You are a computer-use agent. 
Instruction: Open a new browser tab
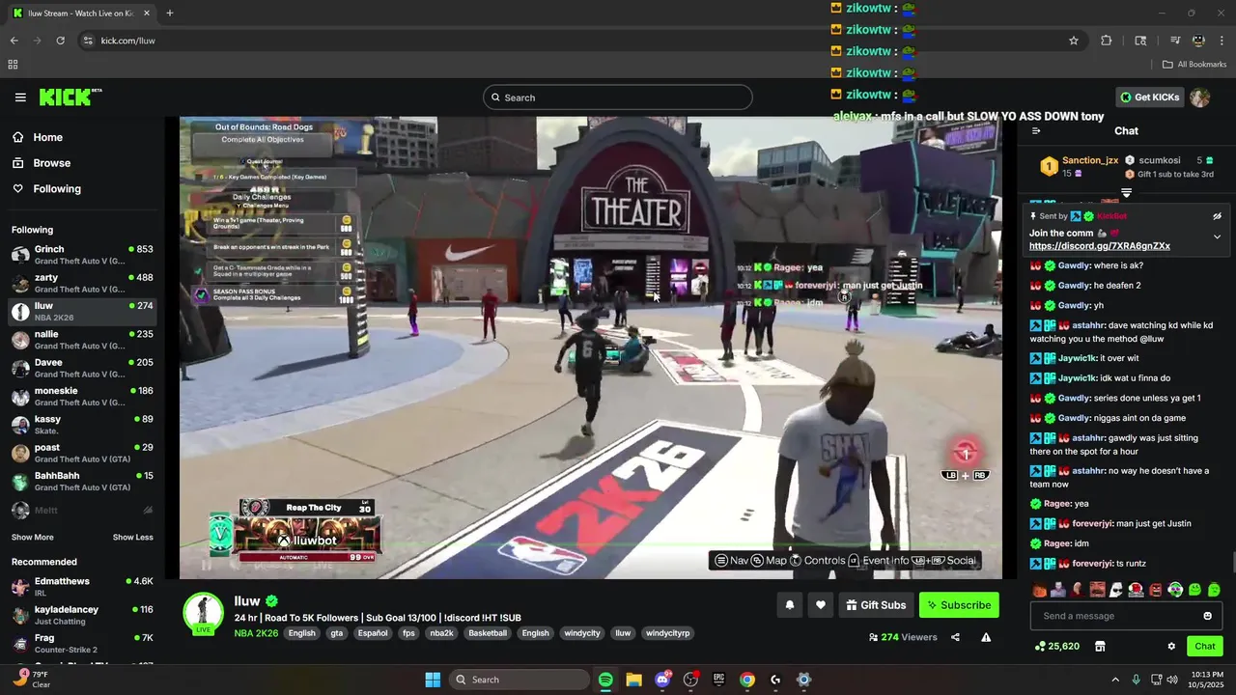click(x=170, y=13)
